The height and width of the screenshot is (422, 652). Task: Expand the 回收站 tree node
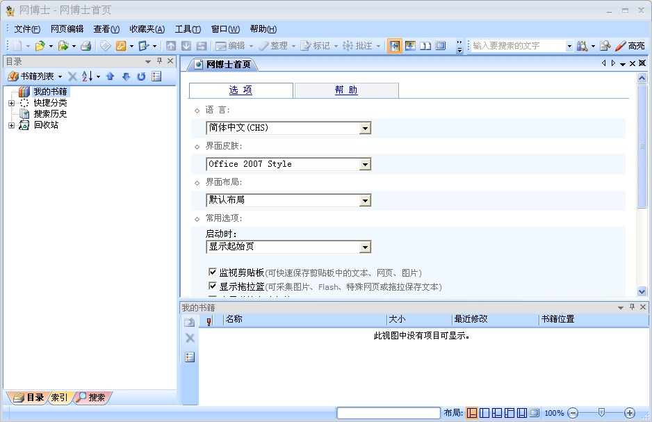click(x=11, y=125)
